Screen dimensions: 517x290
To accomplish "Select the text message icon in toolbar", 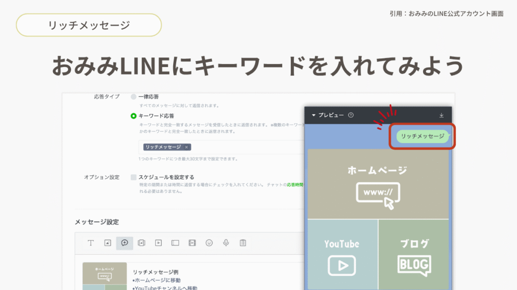I will click(x=91, y=243).
